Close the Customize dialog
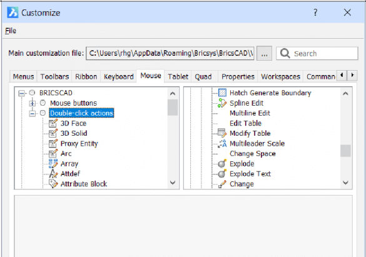The image size is (366, 257). coord(347,13)
